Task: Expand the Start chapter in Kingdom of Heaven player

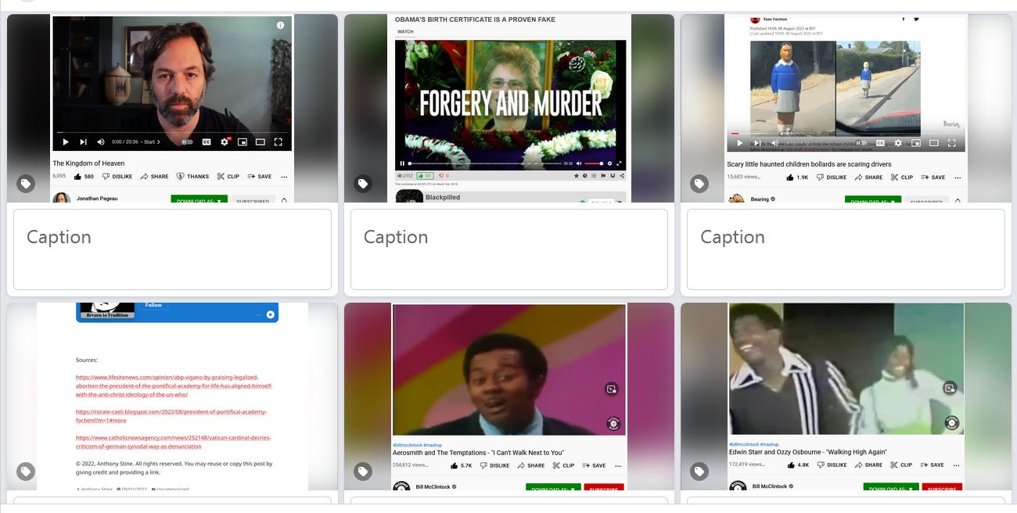Action: [x=151, y=142]
